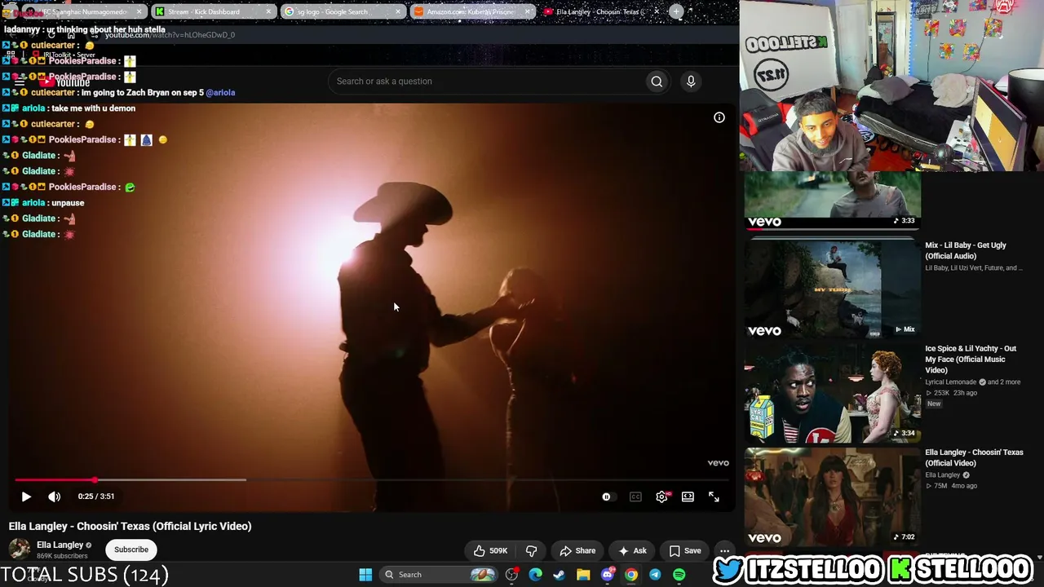Click the '869K subscribers' count text
Image resolution: width=1044 pixels, height=587 pixels.
tap(62, 556)
